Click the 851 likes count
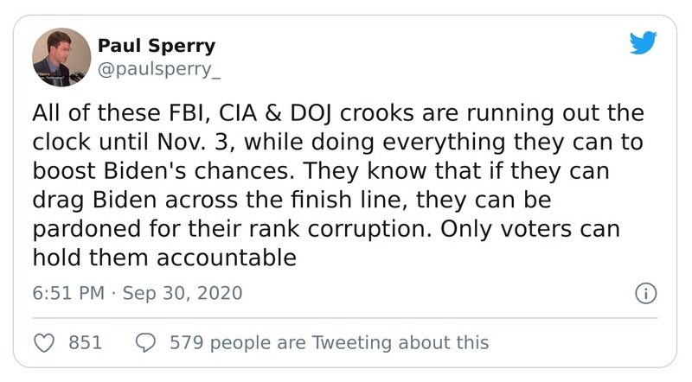 pyautogui.click(x=86, y=342)
